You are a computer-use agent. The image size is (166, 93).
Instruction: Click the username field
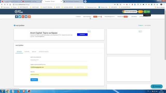pos(59,60)
